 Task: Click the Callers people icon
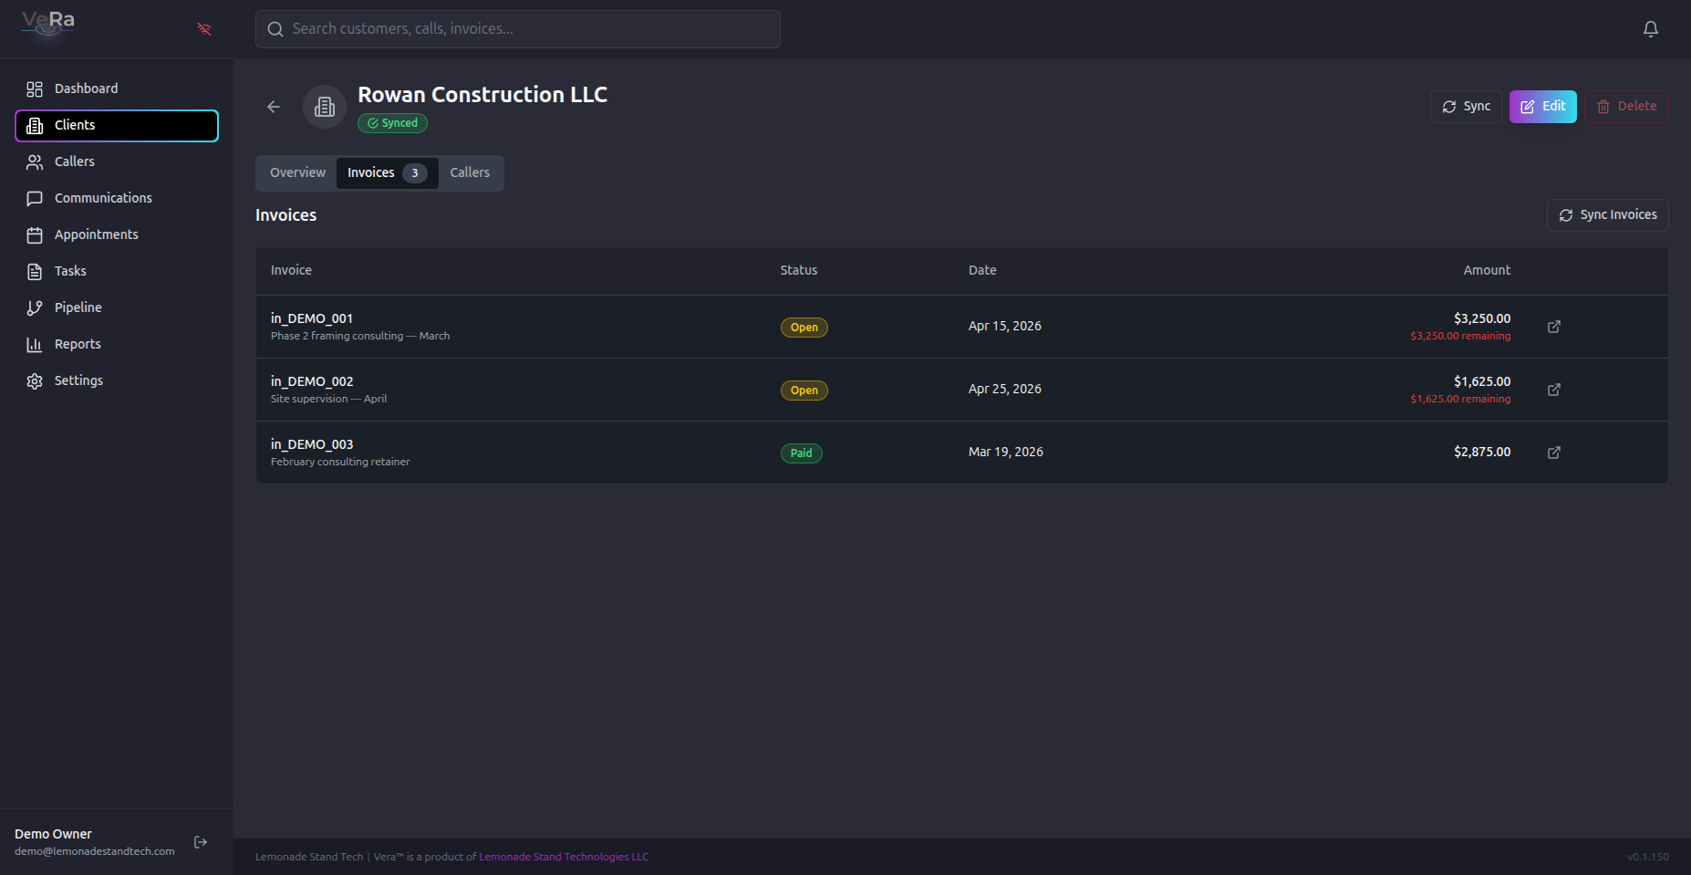pos(35,161)
